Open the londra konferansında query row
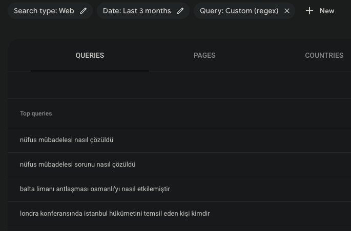Viewport: 351px width, 231px height. click(x=179, y=214)
